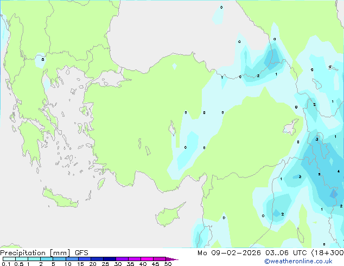Image resolution: width=344 pixels, height=266 pixels.
Task: Click the '0.1' legend tick label
Action: (x=6, y=264)
